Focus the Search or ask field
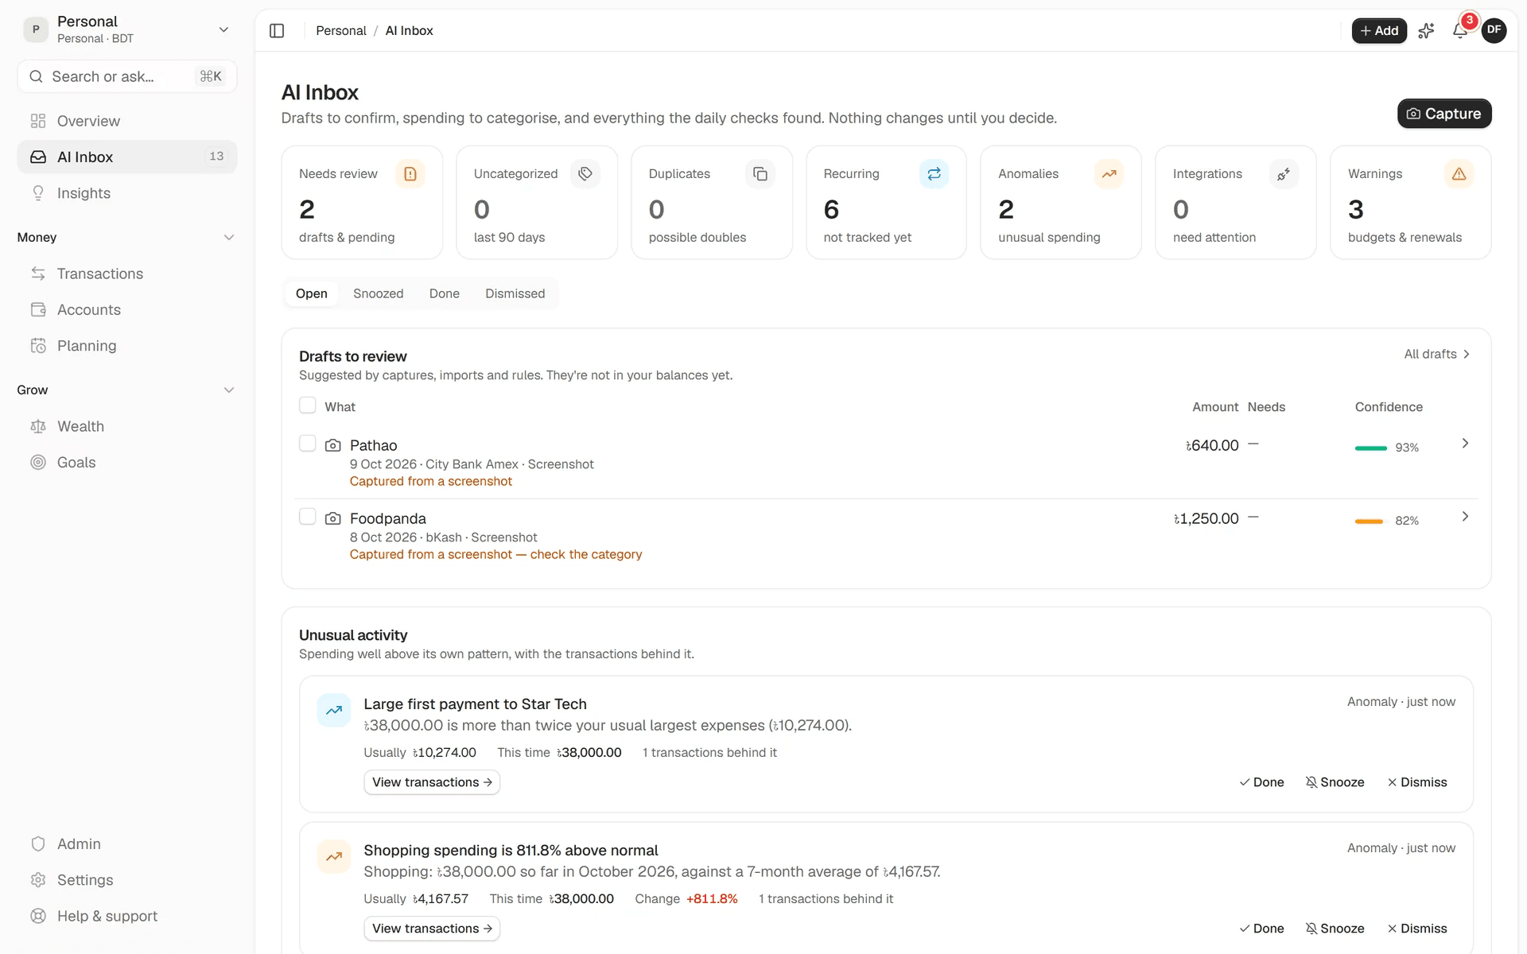This screenshot has height=954, width=1527. 127,76
